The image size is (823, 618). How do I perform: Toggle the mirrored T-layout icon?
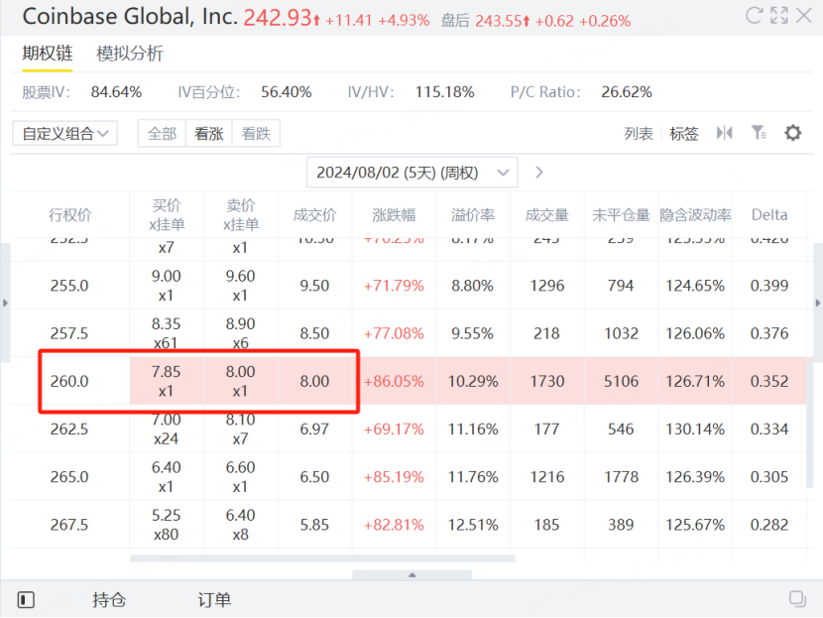tap(724, 133)
